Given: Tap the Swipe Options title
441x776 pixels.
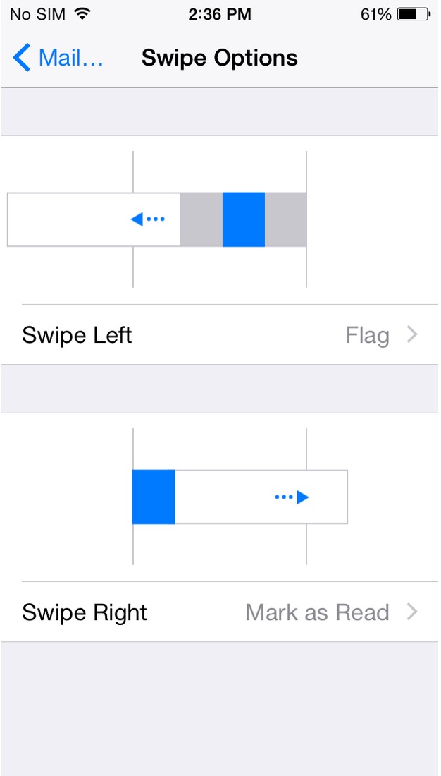Looking at the screenshot, I should pos(220,58).
